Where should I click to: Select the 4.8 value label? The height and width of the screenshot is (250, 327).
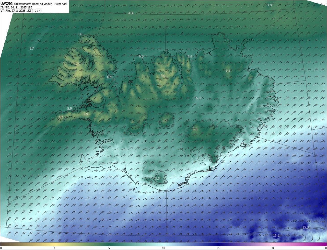(269, 5)
